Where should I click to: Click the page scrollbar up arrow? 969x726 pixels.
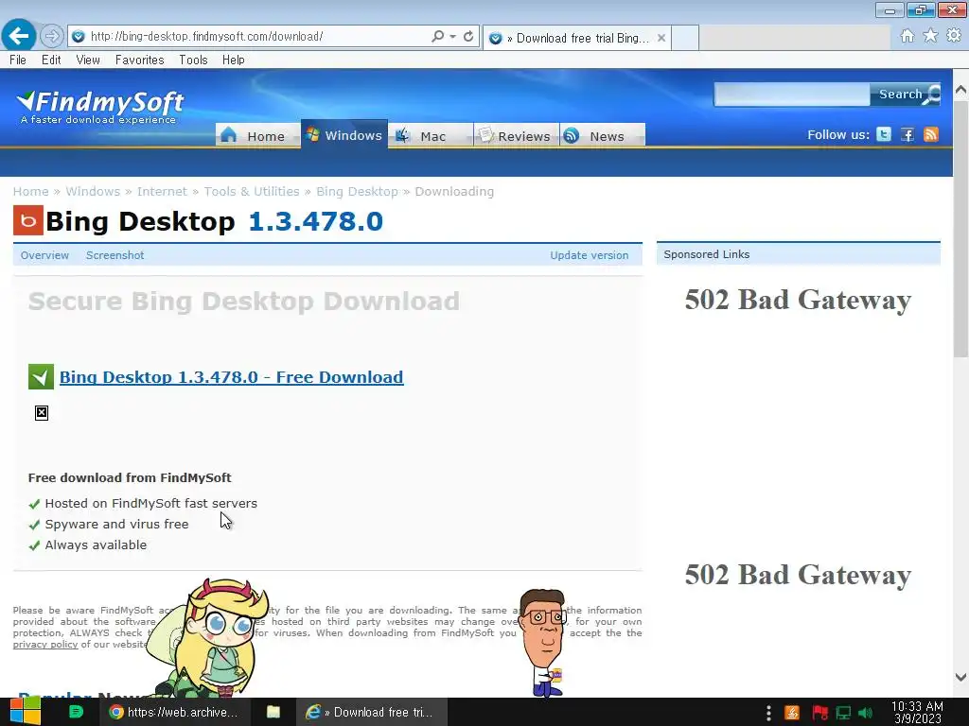[961, 90]
